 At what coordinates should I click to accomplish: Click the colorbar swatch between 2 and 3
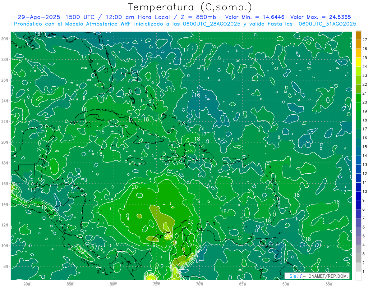click(358, 258)
